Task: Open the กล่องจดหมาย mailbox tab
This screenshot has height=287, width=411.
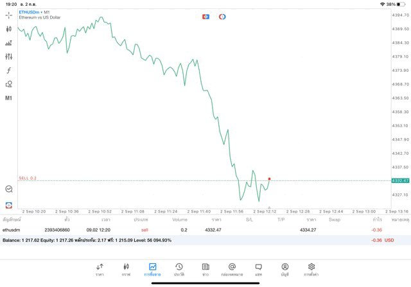Action: click(232, 270)
